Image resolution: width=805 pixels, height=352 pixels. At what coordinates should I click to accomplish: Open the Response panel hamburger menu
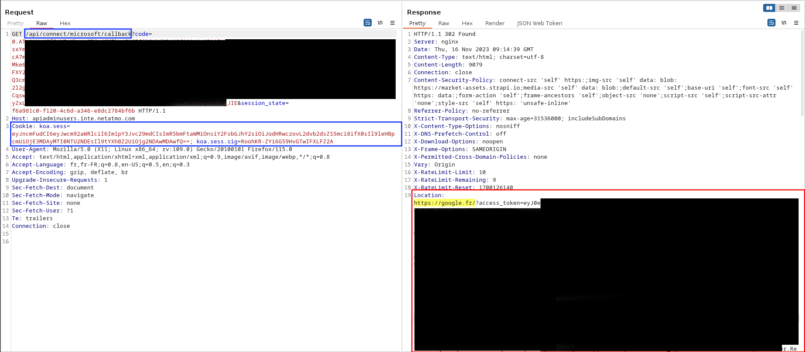coord(796,23)
